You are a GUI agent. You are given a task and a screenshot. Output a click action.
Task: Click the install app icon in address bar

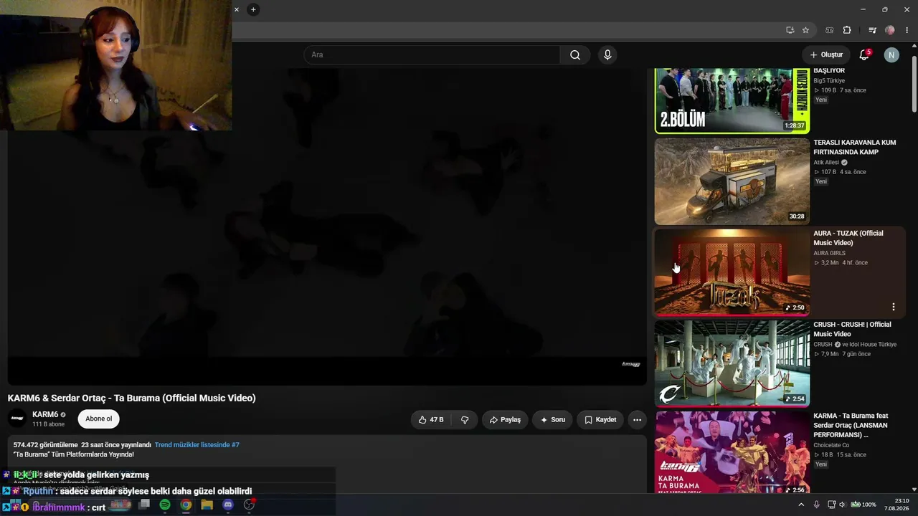[790, 30]
